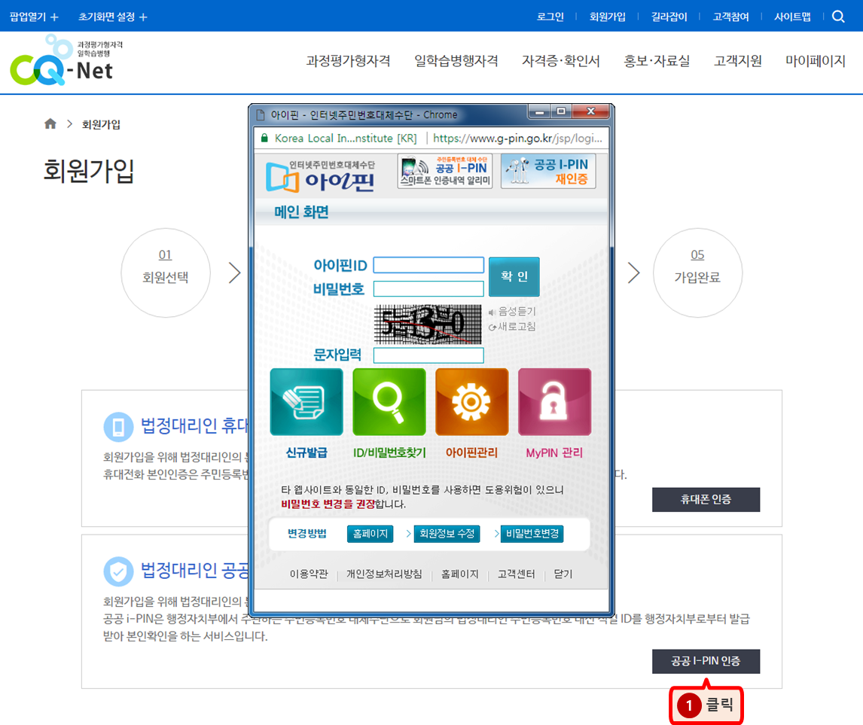Click the 회원정보 수정 button
The image size is (863, 725).
pyautogui.click(x=447, y=534)
